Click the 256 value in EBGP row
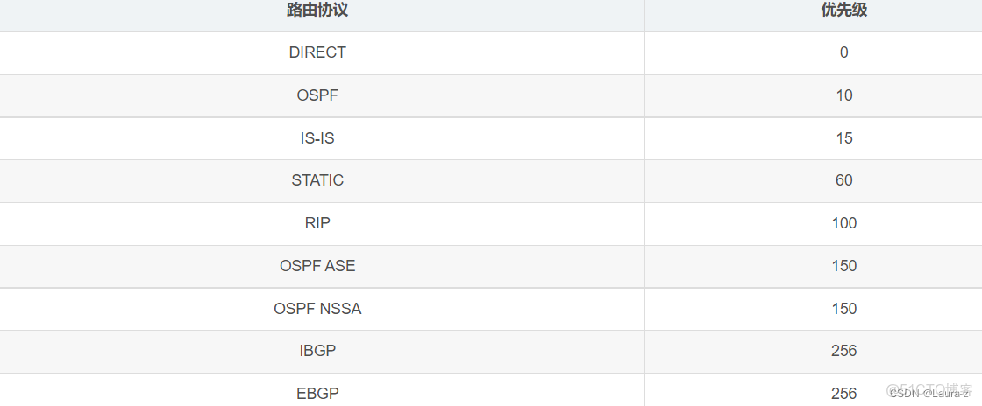 tap(843, 394)
